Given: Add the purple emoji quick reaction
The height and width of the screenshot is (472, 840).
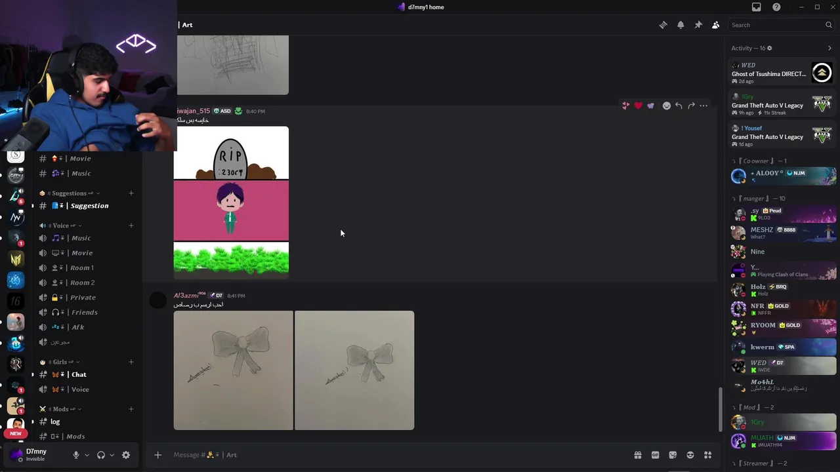Looking at the screenshot, I should (651, 106).
